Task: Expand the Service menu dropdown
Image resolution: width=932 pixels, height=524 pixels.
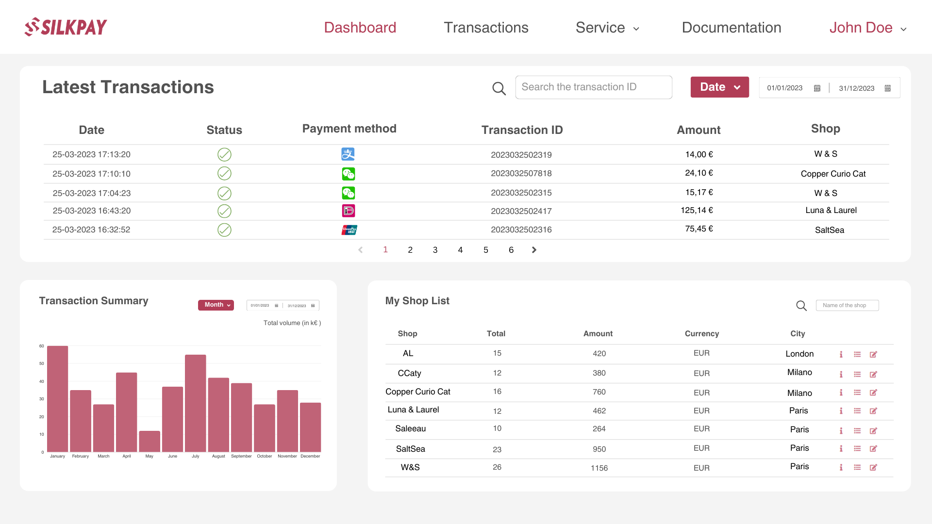Action: click(x=607, y=28)
